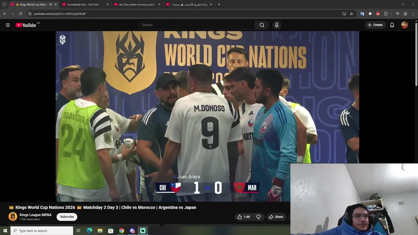This screenshot has height=235, width=418.
Task: Open the Kings League MENA channel name
Action: point(35,215)
